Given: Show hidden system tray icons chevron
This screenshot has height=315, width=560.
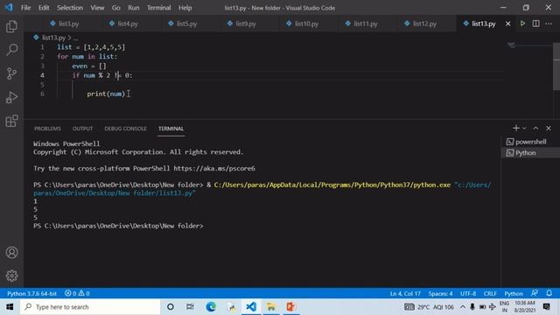Looking at the screenshot, I should [463, 307].
